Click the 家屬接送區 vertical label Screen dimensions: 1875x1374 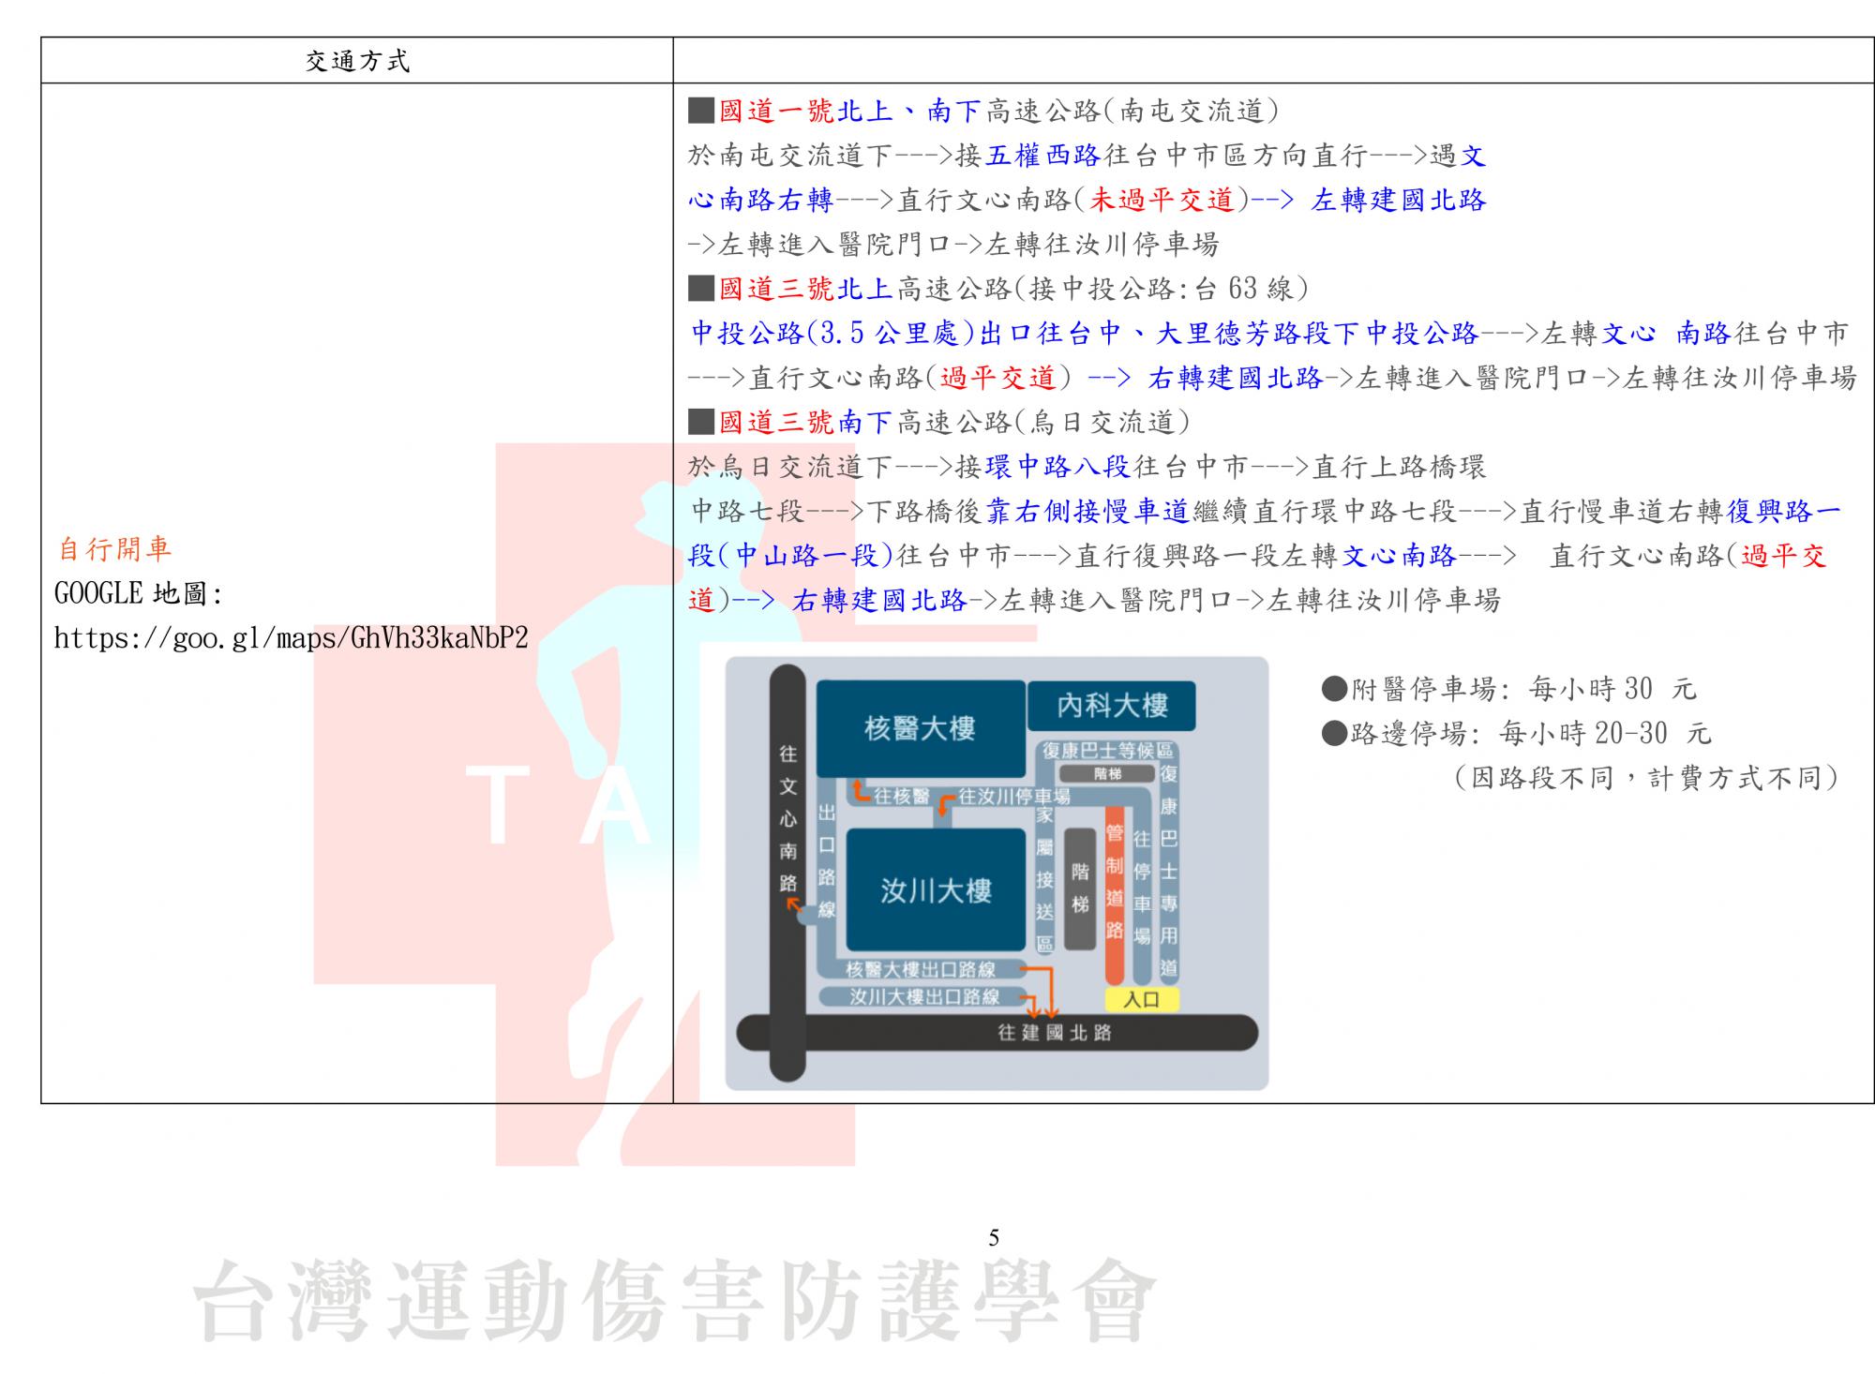(x=1044, y=878)
